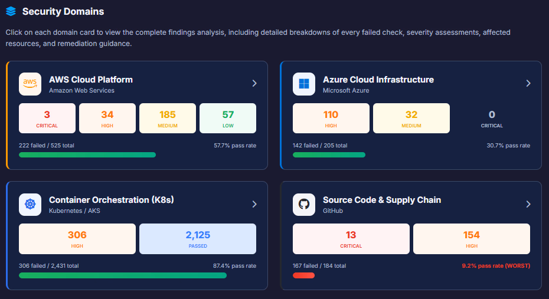Viewport: 549px width, 299px height.
Task: Click the '222 failed / 525 total' text
Action: (x=47, y=146)
